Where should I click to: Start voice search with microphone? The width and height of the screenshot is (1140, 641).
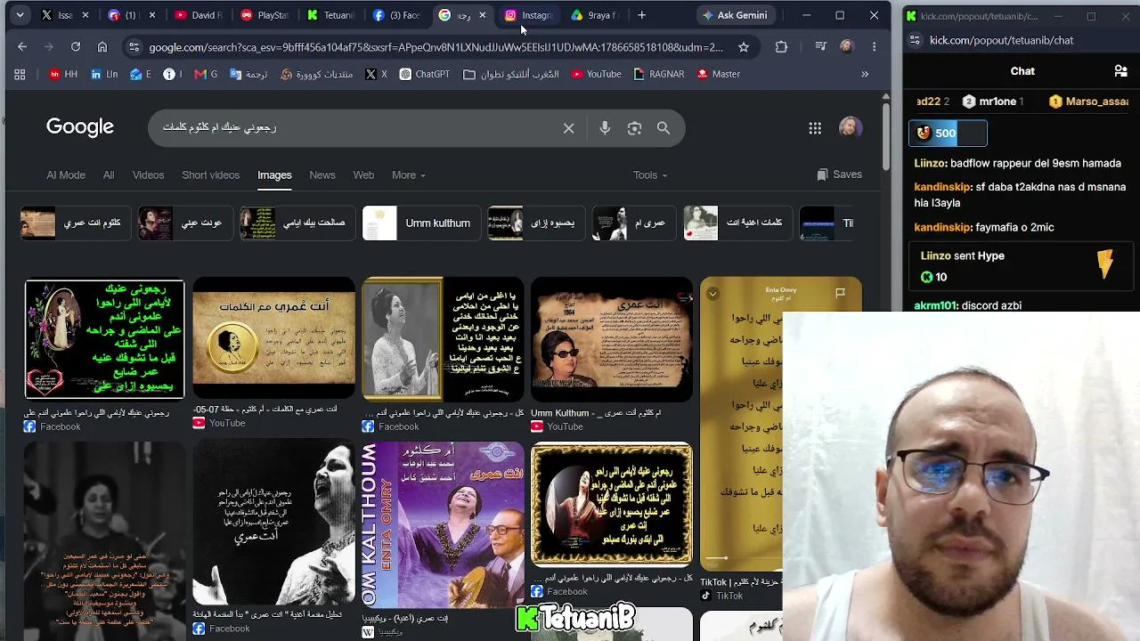[x=605, y=128]
